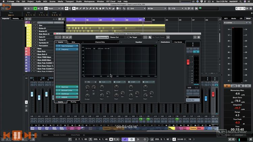Click the Record transport button

(x=145, y=139)
